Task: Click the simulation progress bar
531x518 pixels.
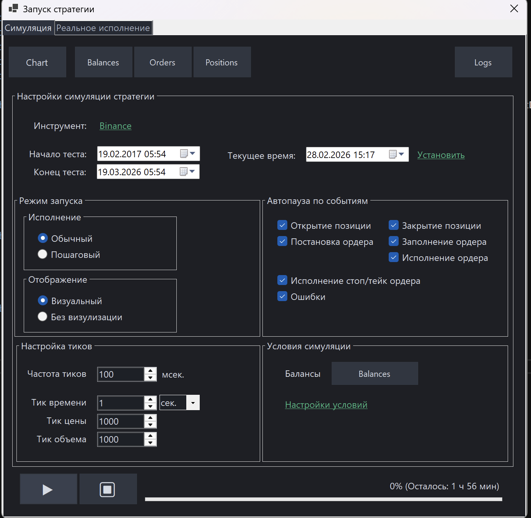Action: pos(323,499)
